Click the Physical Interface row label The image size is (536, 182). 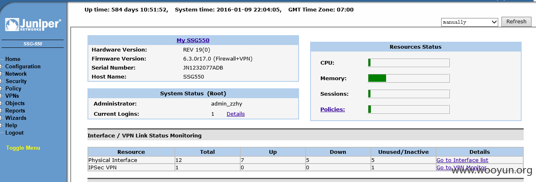coord(113,160)
